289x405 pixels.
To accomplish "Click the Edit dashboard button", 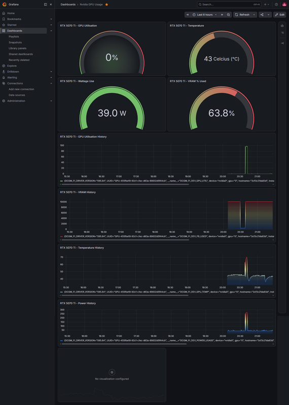I will point(280,15).
